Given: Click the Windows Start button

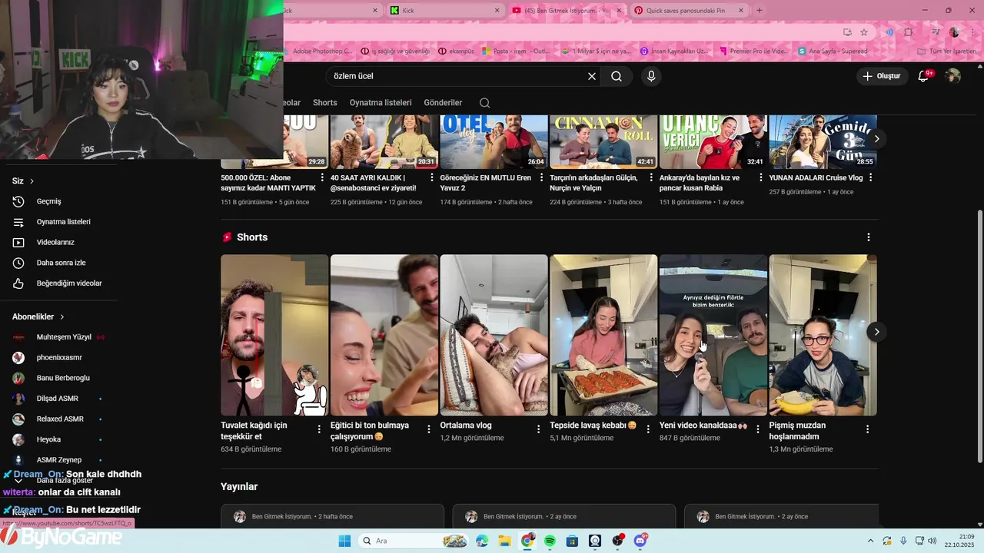Looking at the screenshot, I should point(344,541).
